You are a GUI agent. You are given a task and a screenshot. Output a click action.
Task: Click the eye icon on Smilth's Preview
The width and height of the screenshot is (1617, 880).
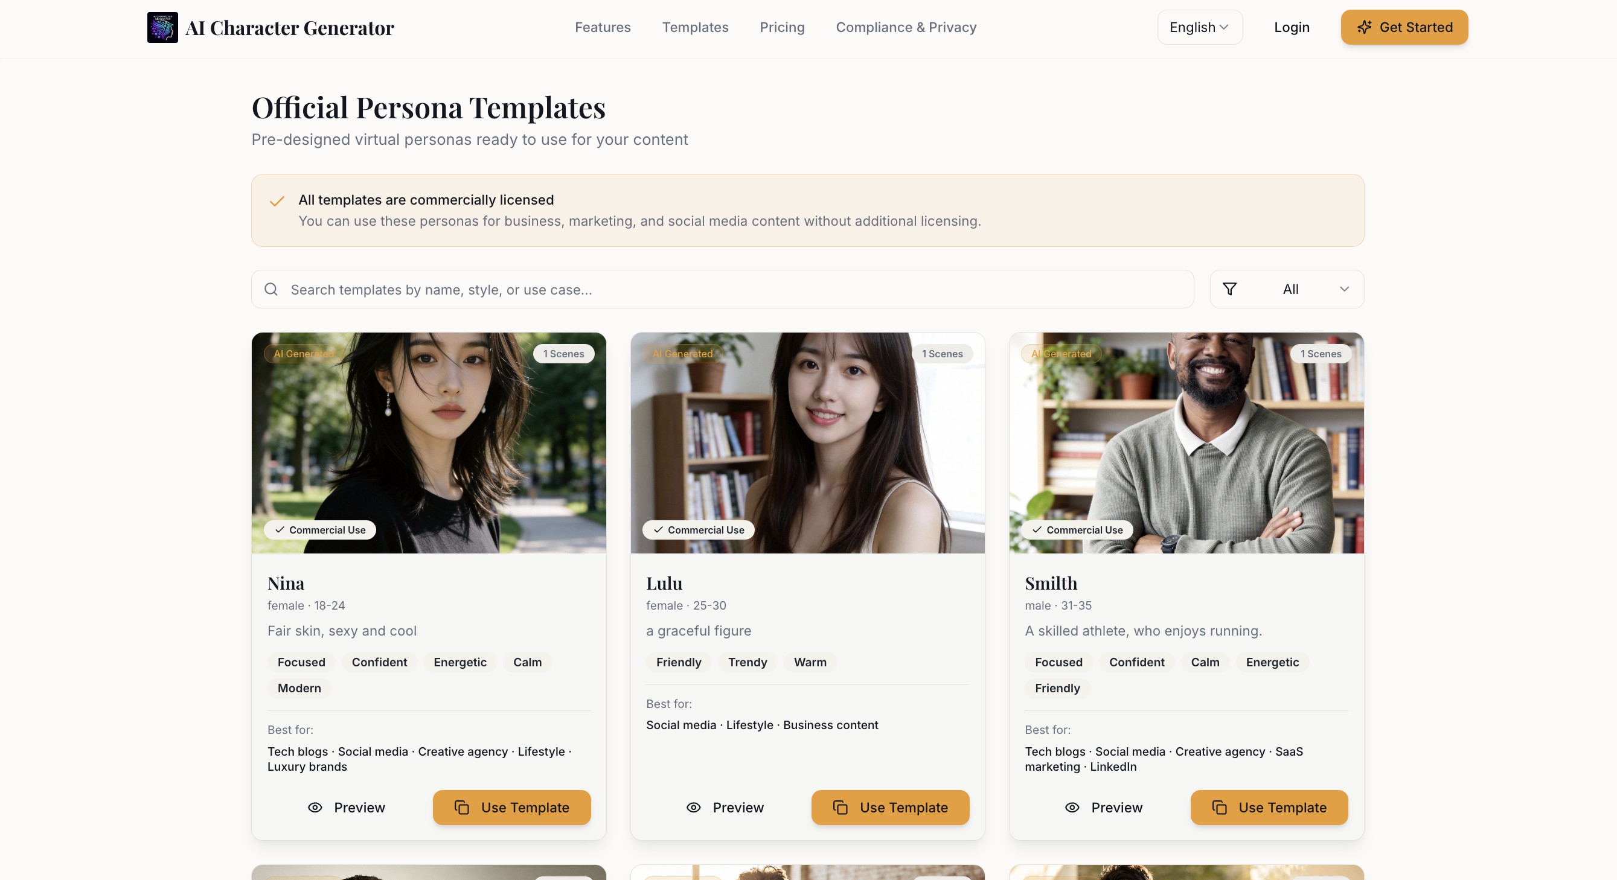(x=1072, y=808)
